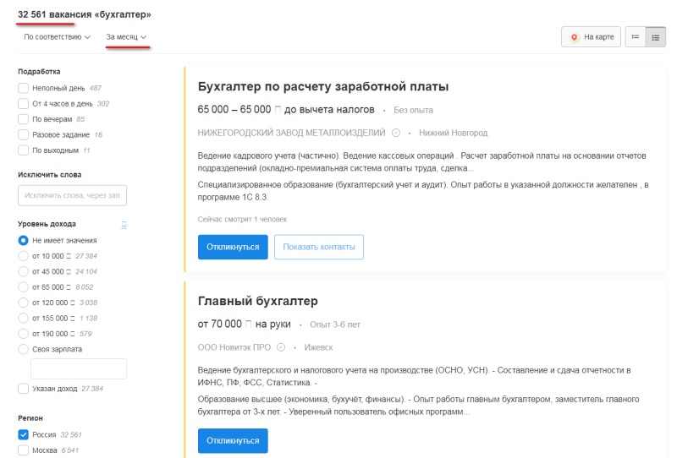This screenshot has width=677, height=458.
Task: Enable the Неполный день checkbox
Action: [24, 88]
